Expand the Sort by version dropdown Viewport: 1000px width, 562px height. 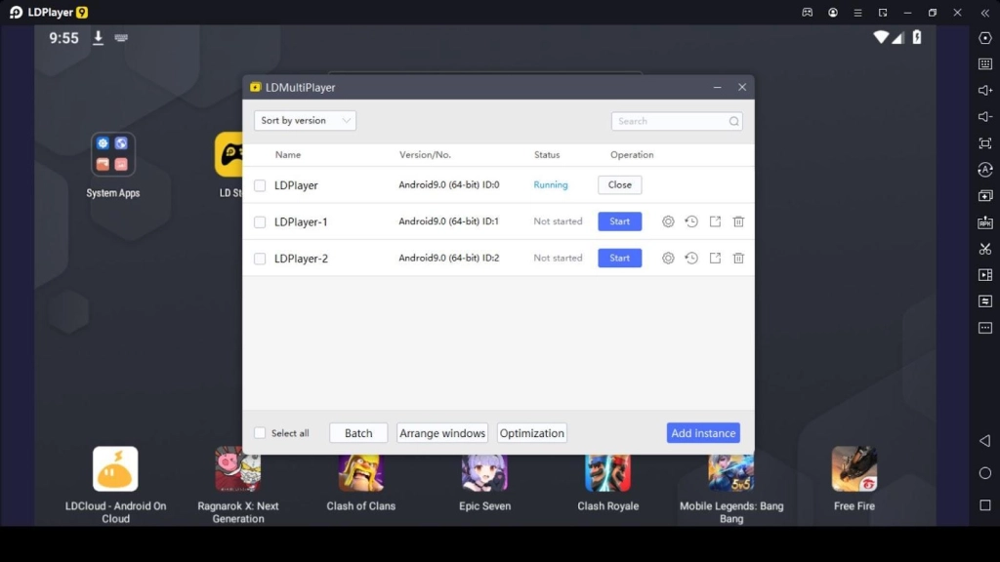click(305, 121)
